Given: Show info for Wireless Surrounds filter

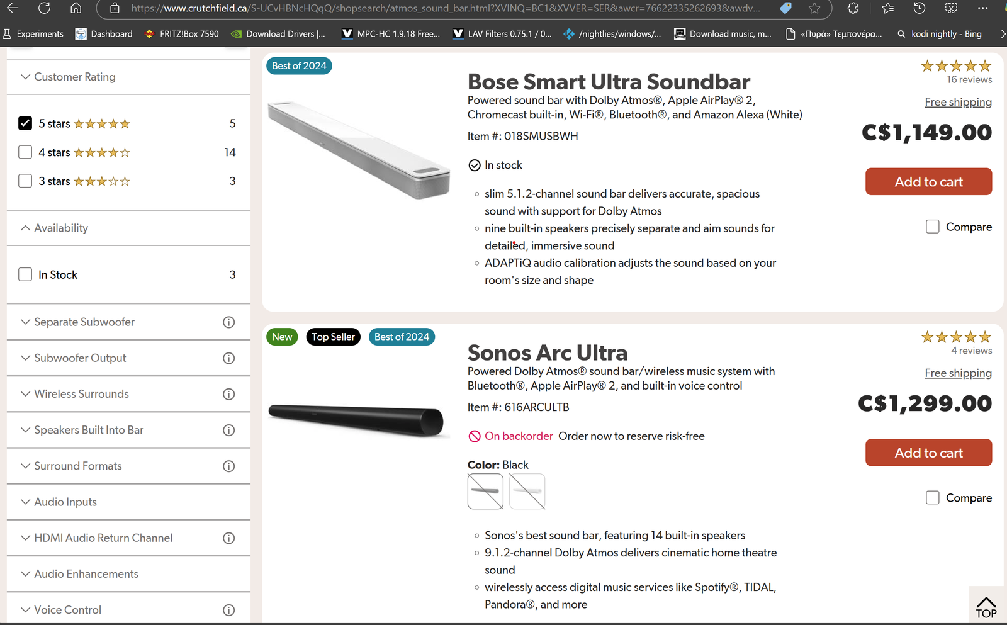Looking at the screenshot, I should (x=228, y=394).
